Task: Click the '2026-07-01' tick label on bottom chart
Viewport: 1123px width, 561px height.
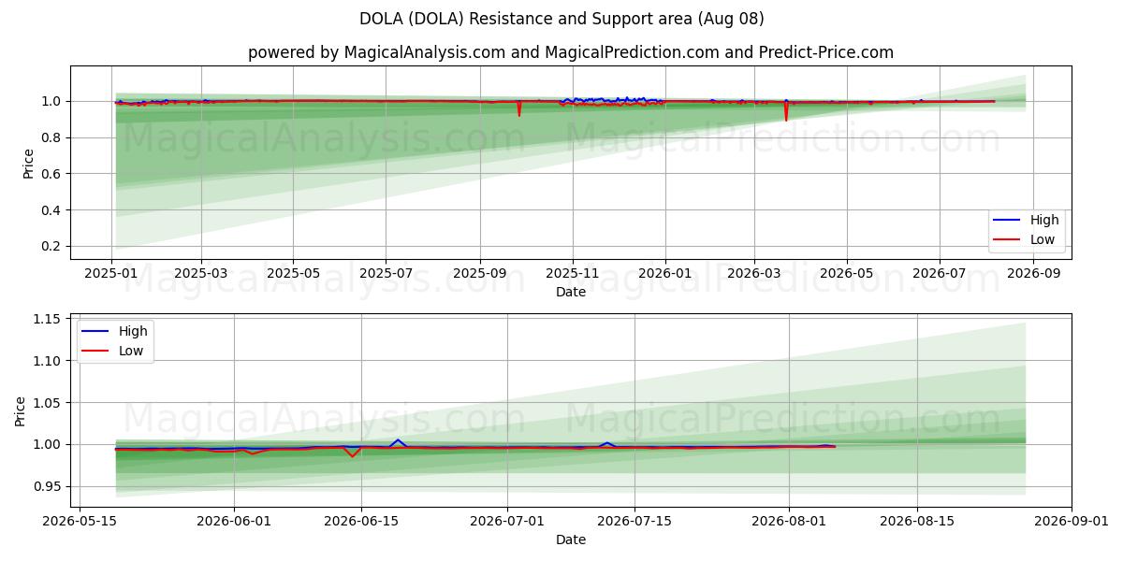Action: tap(507, 522)
